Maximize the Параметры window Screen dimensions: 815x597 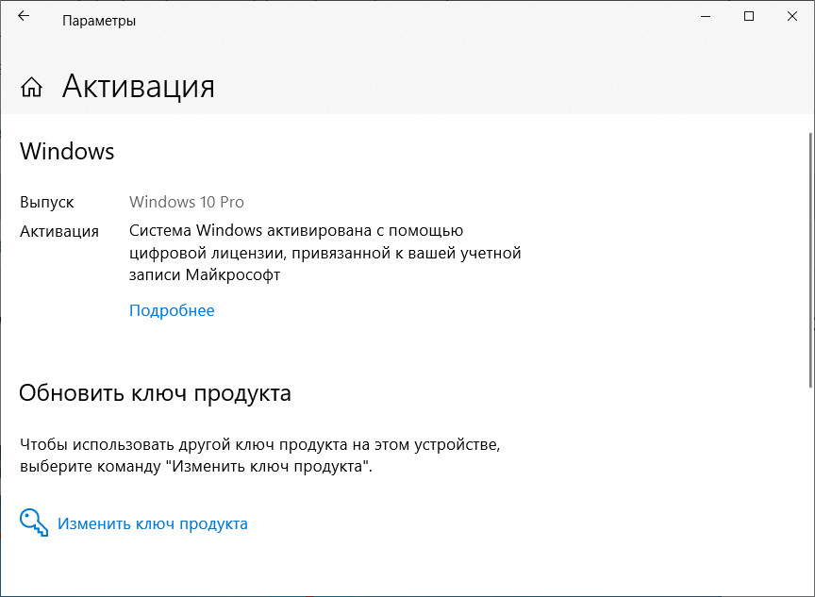(x=749, y=17)
